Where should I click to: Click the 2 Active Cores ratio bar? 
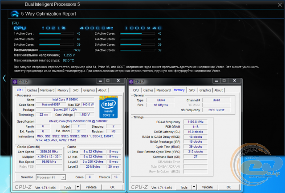tap(138, 34)
